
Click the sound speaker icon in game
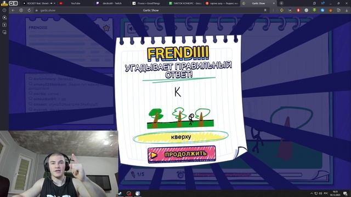point(131,28)
